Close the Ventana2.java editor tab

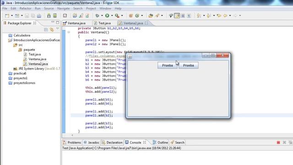tap(146, 23)
